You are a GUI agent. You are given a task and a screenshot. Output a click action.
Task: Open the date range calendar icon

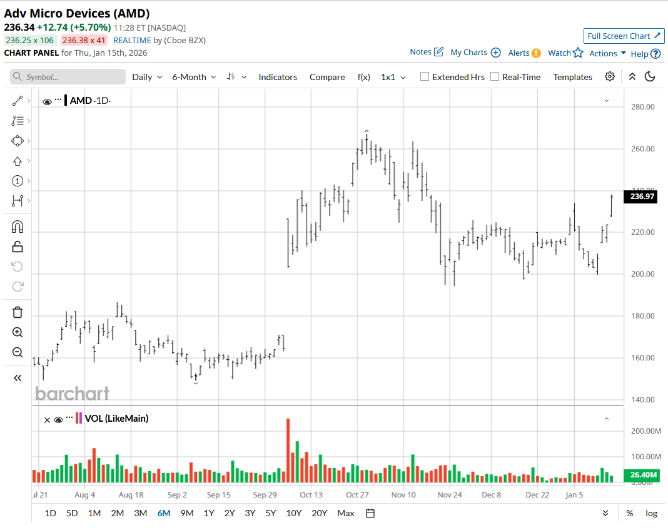point(370,513)
